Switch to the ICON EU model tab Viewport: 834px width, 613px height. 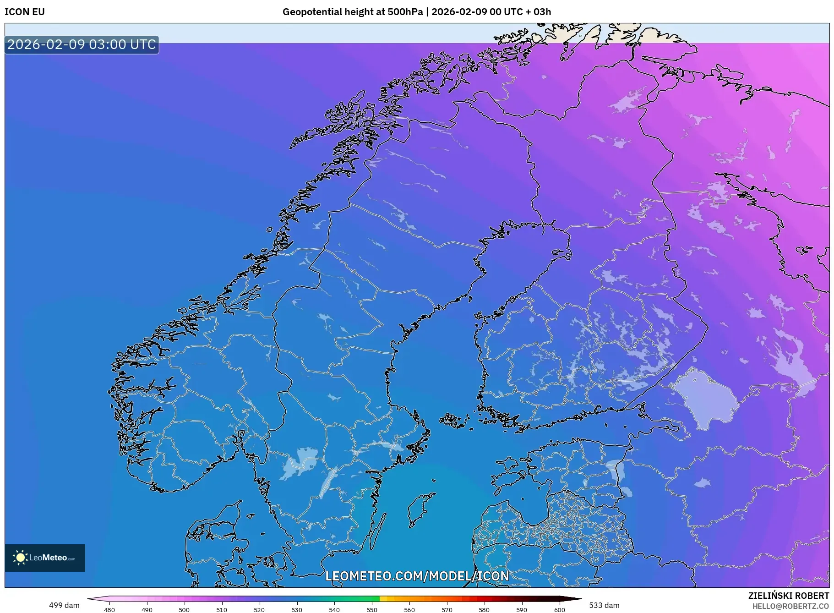click(x=24, y=12)
